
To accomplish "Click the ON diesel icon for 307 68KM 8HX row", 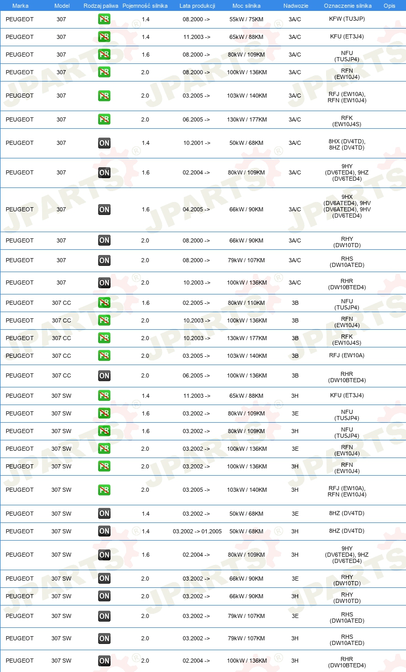I will [x=104, y=143].
